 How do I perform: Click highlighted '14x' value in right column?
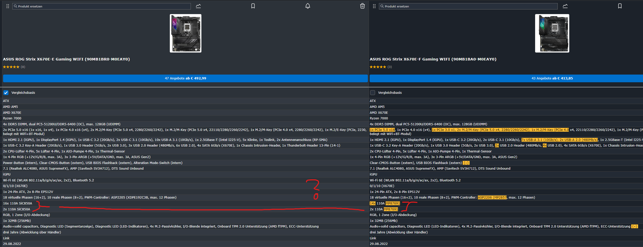[x=372, y=203]
